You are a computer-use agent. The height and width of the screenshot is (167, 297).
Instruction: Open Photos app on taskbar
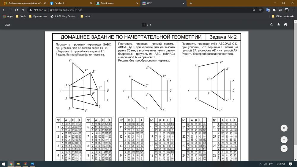click(32, 164)
